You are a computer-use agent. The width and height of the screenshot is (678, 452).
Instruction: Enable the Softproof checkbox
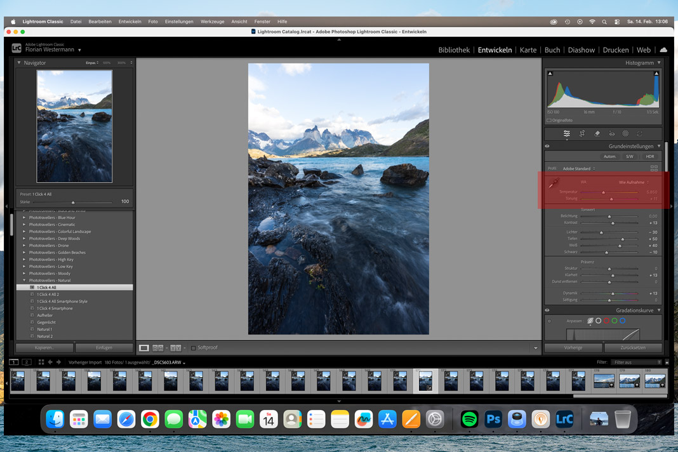click(x=193, y=348)
